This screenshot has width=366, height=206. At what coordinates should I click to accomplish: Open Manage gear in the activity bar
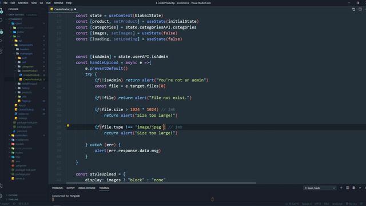(1, 196)
